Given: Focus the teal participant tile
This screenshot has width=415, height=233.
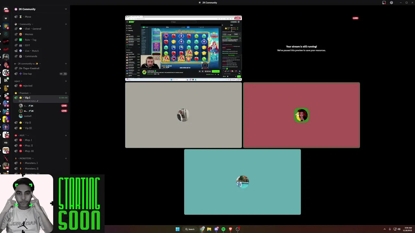Looking at the screenshot, I should click(243, 182).
